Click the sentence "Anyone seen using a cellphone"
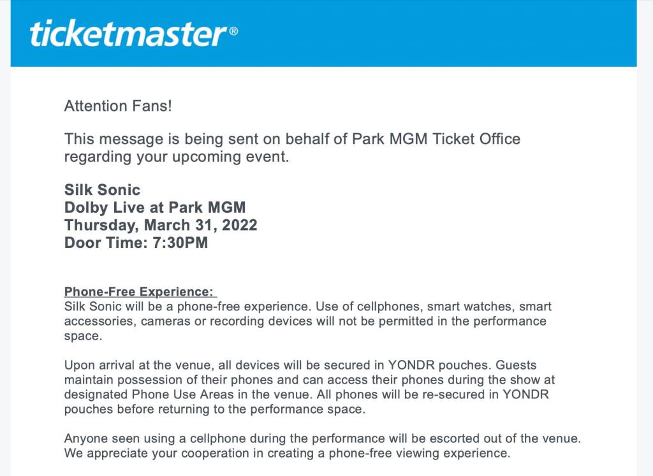The image size is (653, 476). [322, 438]
